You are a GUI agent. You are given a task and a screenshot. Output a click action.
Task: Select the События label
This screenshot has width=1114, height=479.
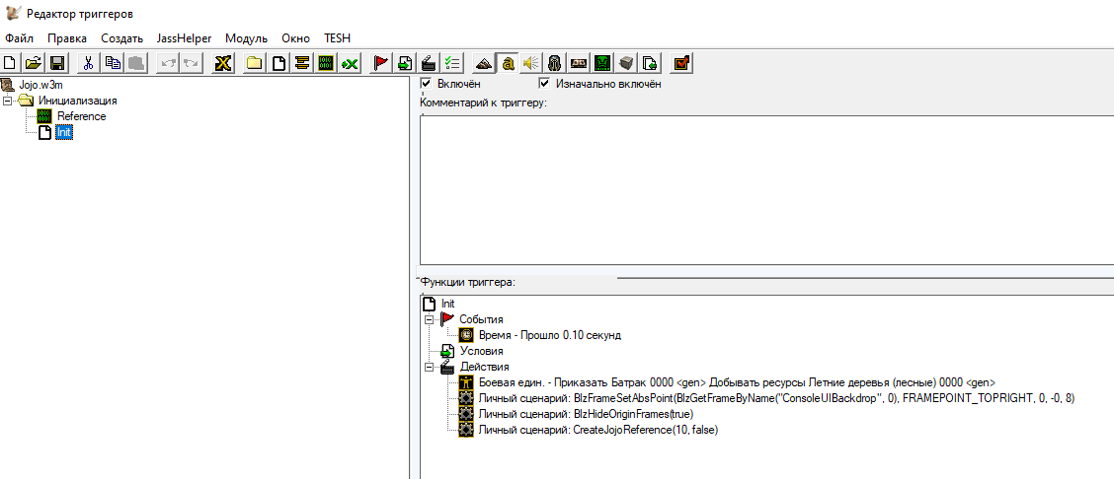coord(481,319)
